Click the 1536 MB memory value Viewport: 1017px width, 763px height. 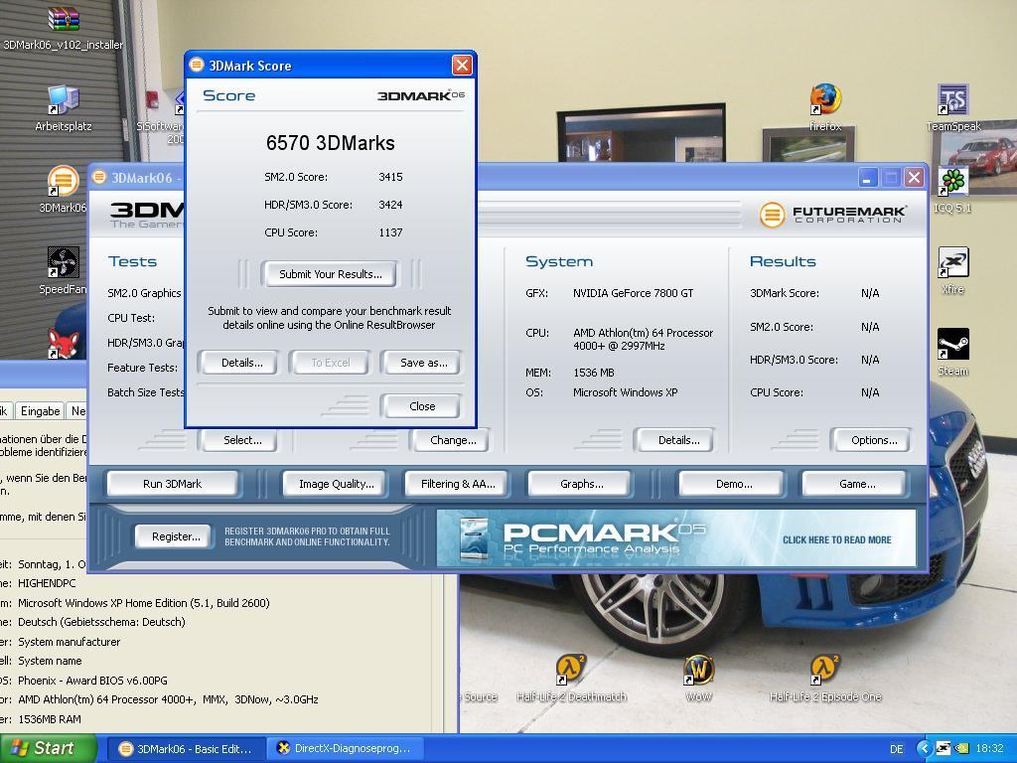[594, 373]
